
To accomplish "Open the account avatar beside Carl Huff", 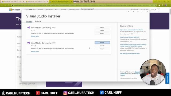I will click(x=158, y=10).
